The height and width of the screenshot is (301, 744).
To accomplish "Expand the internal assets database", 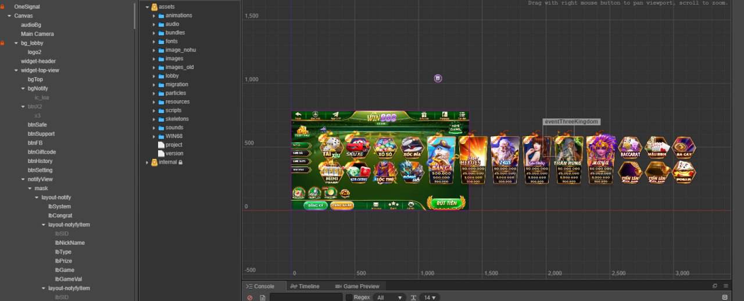I will point(147,162).
